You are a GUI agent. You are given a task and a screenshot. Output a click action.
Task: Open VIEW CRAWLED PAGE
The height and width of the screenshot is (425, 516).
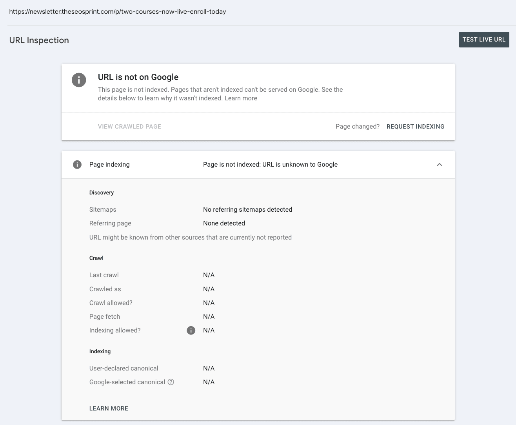click(x=129, y=127)
